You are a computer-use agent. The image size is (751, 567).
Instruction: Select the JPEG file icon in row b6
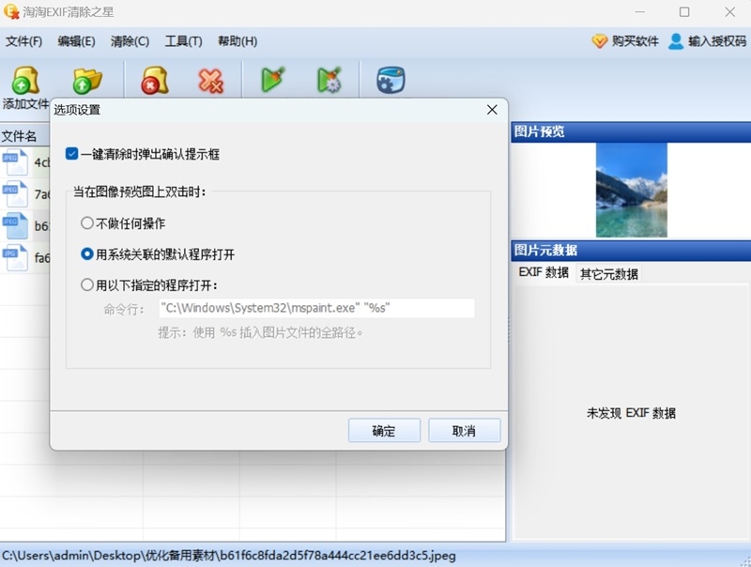pos(15,226)
